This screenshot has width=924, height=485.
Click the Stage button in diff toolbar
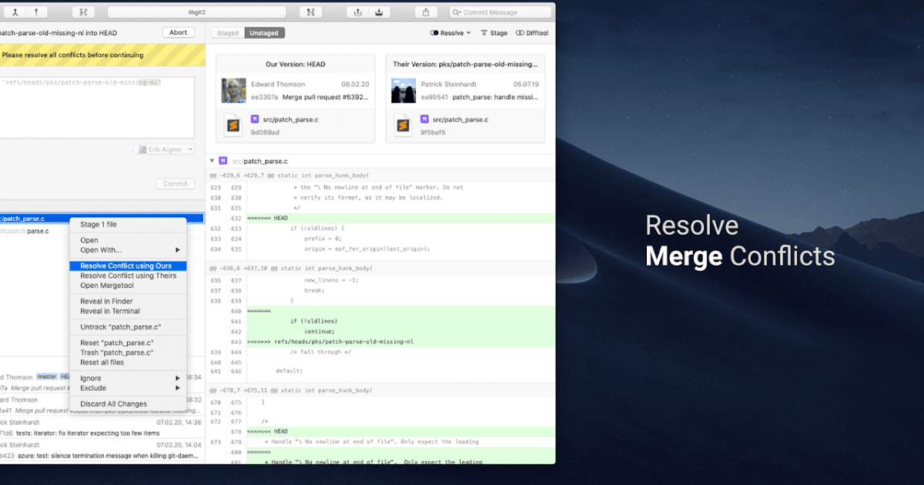tap(494, 33)
